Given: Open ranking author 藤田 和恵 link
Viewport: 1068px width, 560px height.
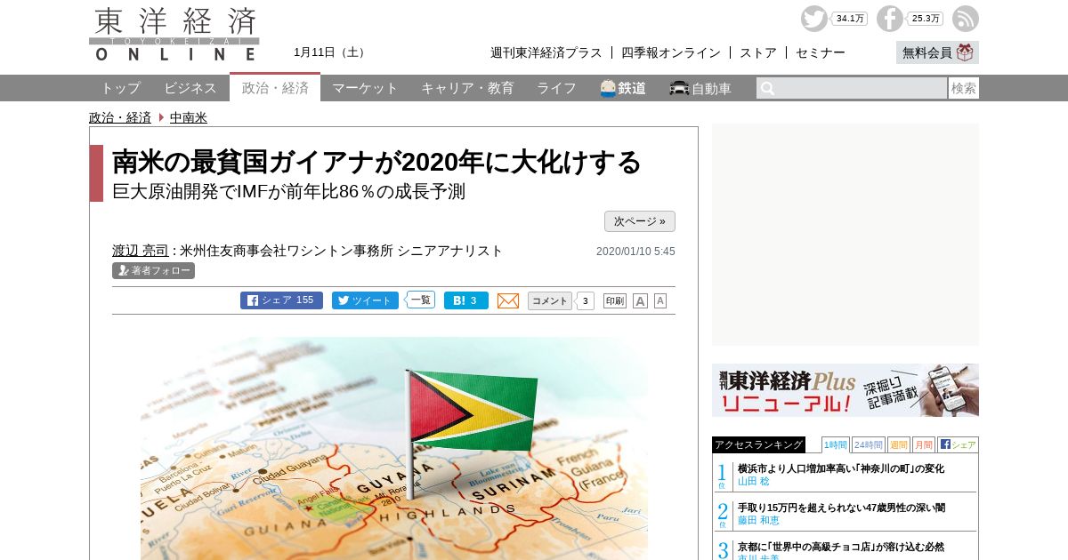Looking at the screenshot, I should [x=758, y=520].
